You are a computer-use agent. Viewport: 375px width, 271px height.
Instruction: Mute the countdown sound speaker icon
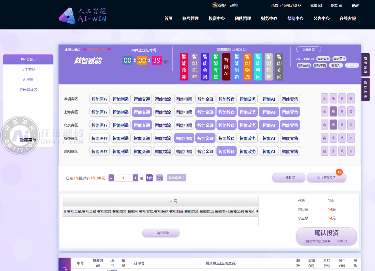(166, 61)
